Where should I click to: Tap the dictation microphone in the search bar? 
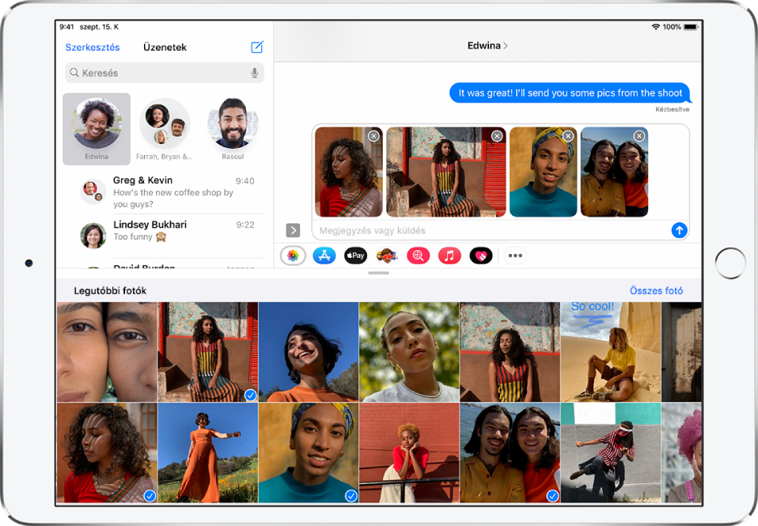[253, 73]
